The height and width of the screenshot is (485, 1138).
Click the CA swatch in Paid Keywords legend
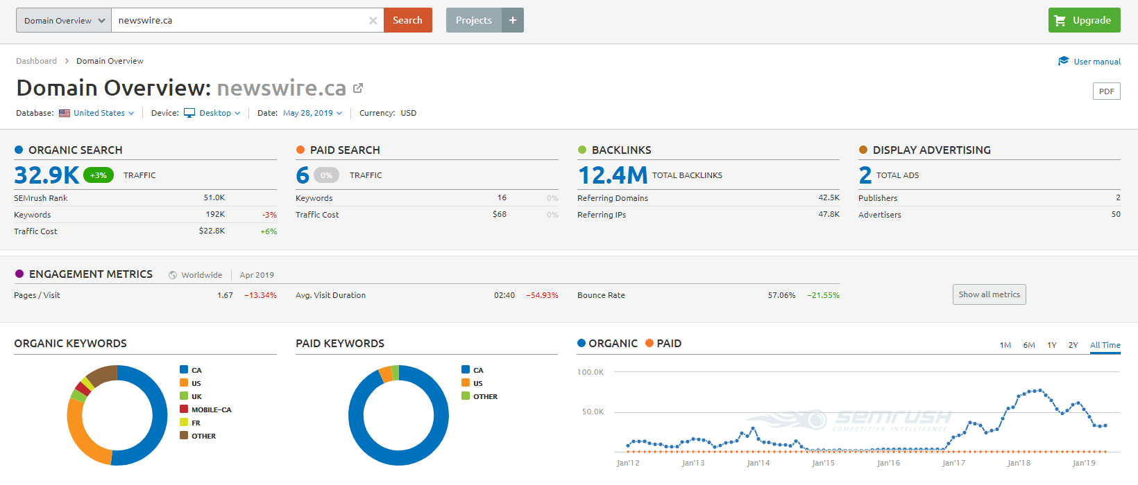[466, 369]
